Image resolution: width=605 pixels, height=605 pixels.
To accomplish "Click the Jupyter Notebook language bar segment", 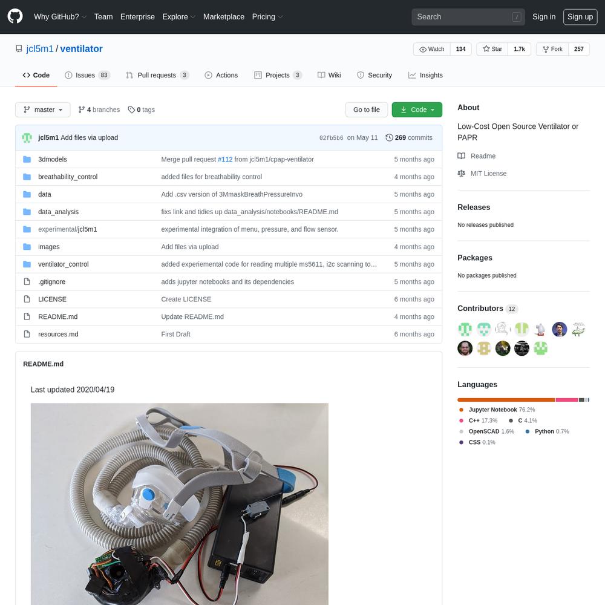I will [506, 400].
